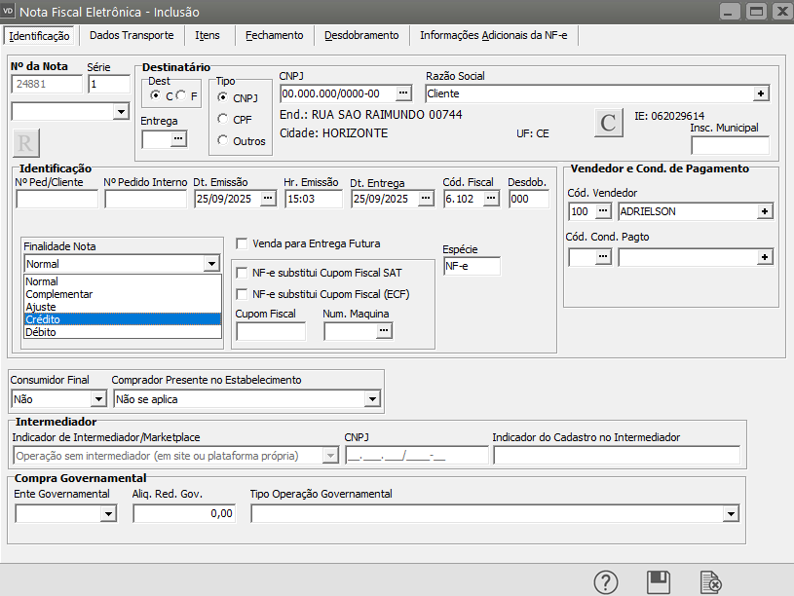Click the large C button near IE
794x596 pixels.
pos(608,123)
